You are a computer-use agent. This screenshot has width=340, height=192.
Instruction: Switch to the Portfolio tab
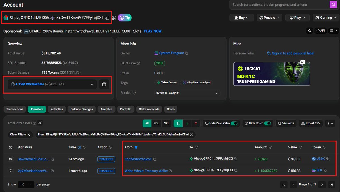tap(126, 109)
